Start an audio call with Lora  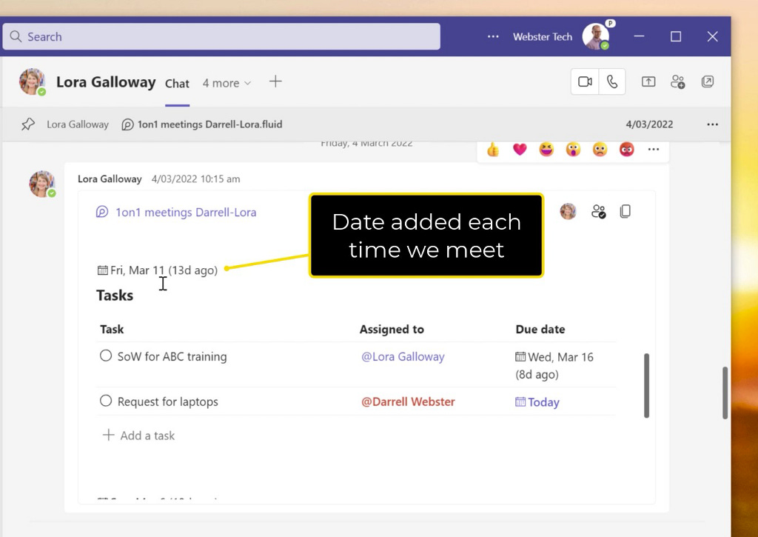point(612,81)
